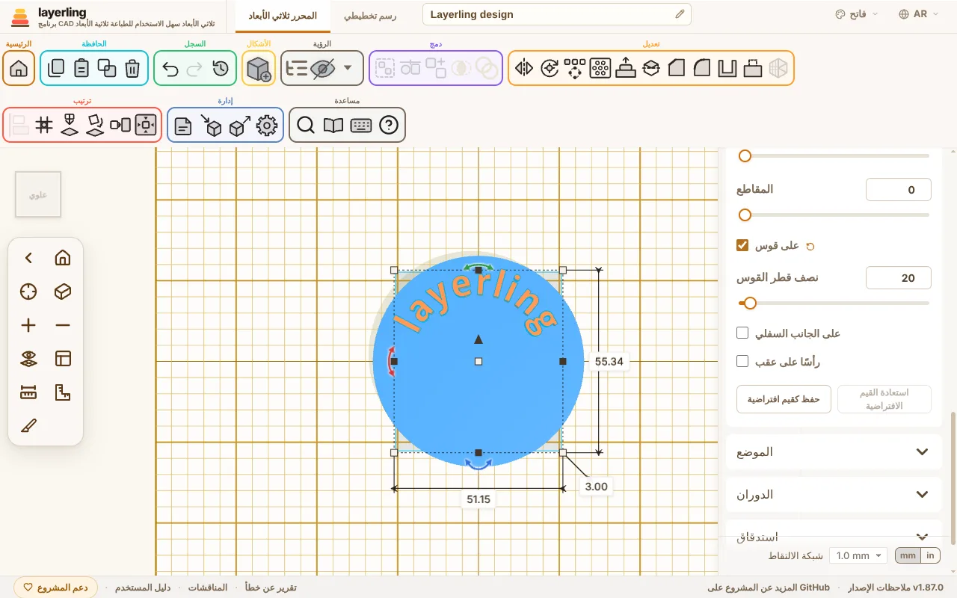Open the keyboard shortcuts icon
The width and height of the screenshot is (957, 598).
point(361,126)
